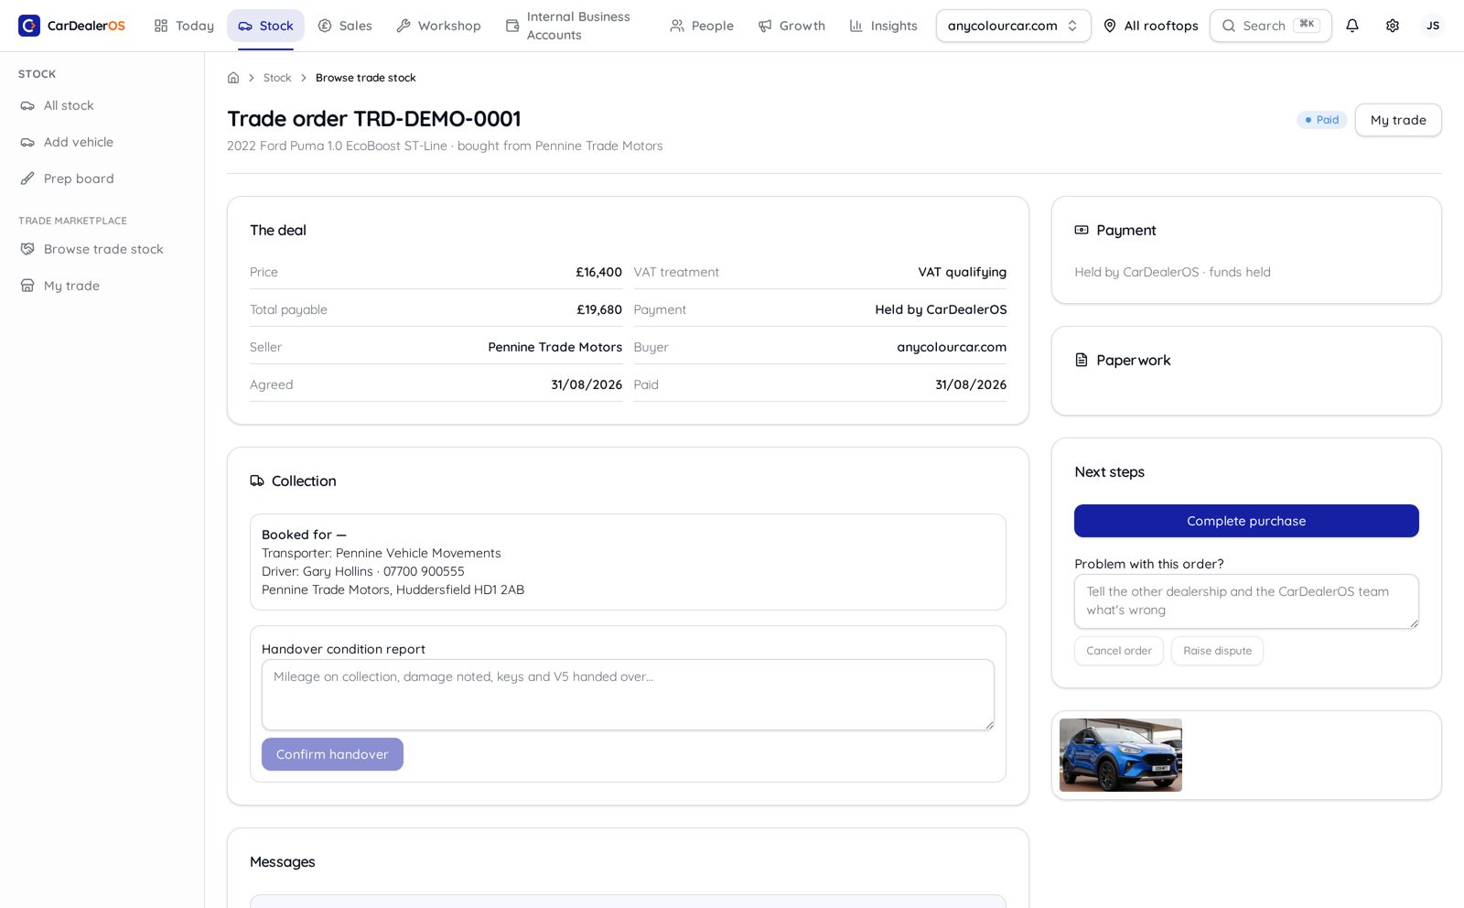Click the Driver: Gary Hollins line
The width and height of the screenshot is (1464, 908).
pos(363,571)
